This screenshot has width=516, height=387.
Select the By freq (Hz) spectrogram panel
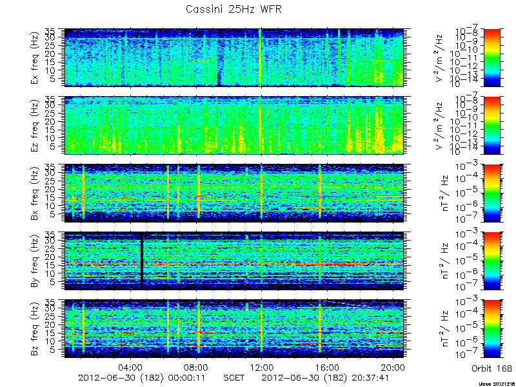233,261
